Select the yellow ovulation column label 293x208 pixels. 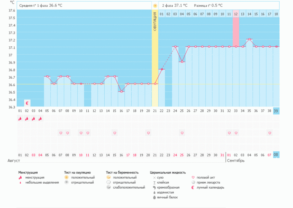click(x=155, y=23)
